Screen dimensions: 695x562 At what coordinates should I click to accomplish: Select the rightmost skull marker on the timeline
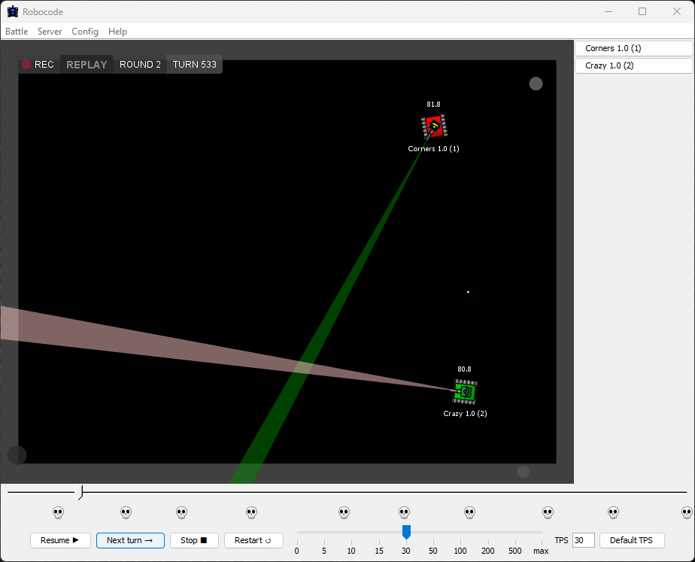pos(686,512)
